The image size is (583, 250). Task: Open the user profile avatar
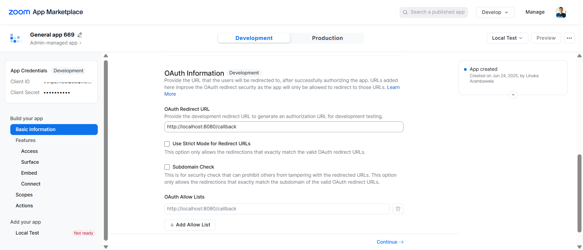[x=561, y=12]
